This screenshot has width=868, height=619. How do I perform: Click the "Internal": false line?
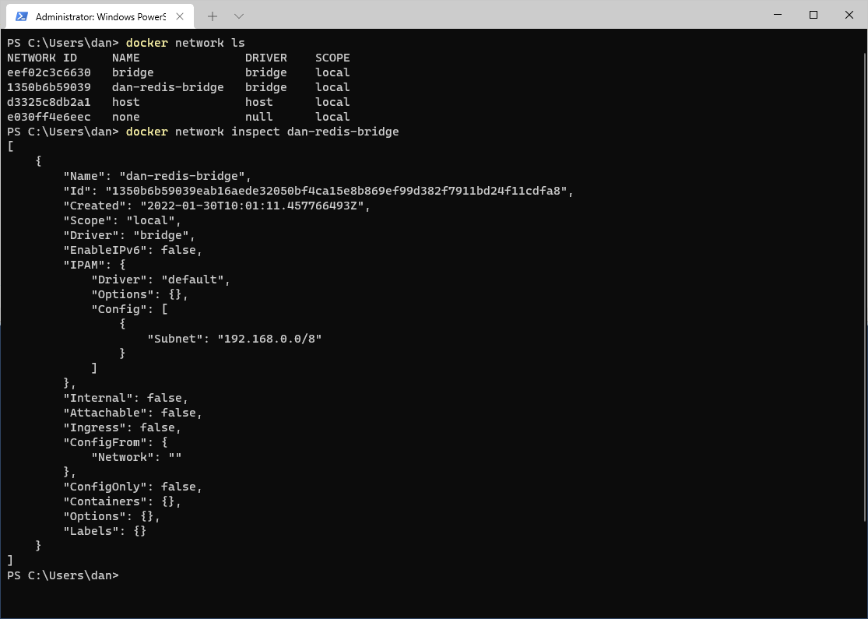[x=125, y=398]
